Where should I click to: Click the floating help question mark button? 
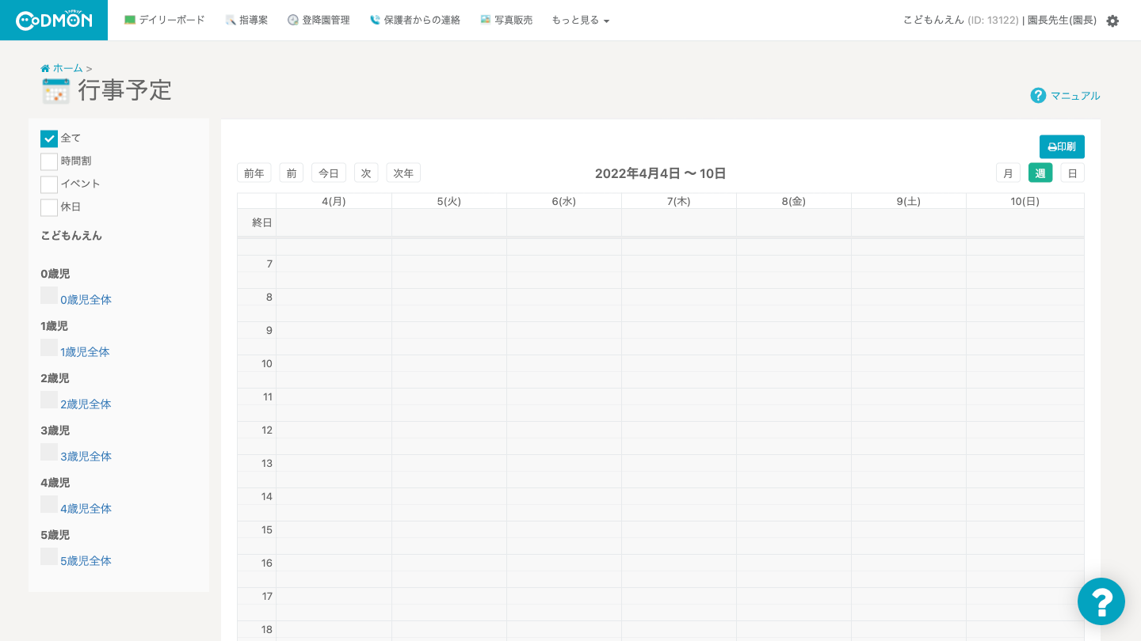[1101, 601]
